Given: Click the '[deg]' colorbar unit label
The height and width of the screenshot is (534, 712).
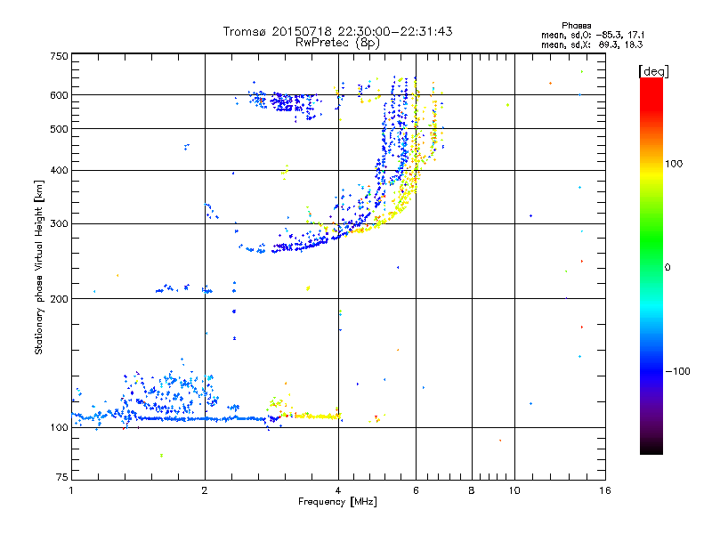Looking at the screenshot, I should 653,71.
